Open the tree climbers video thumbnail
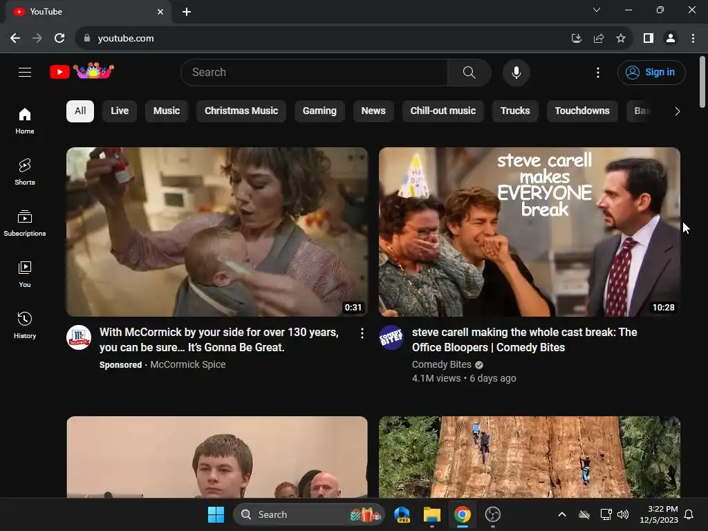Screen dimensions: 708x531 coord(529,457)
